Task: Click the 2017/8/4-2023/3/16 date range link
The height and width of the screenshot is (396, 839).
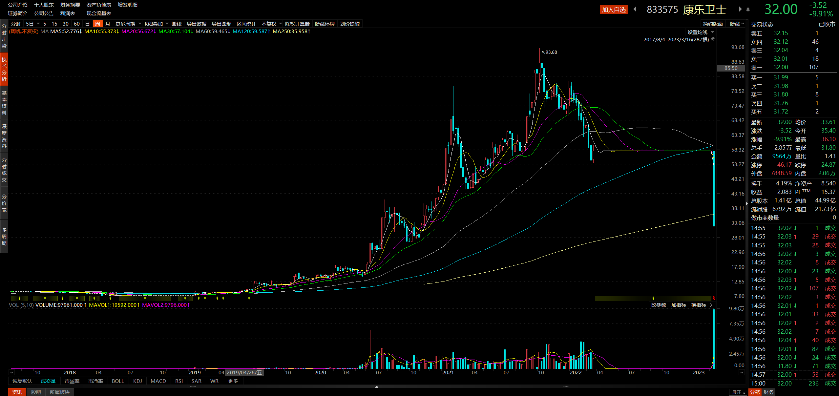Action: (x=676, y=39)
